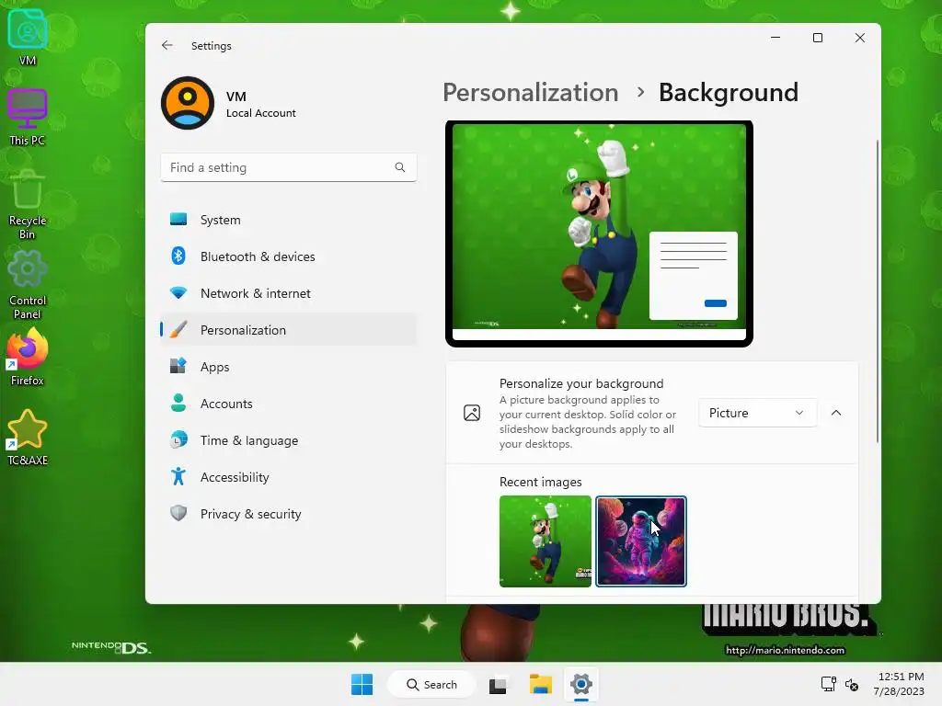Collapse the Personalize your background section
This screenshot has width=942, height=706.
pos(835,413)
